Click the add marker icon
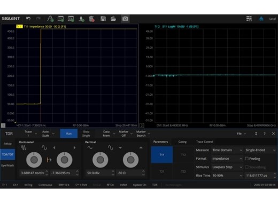 click(81, 19)
